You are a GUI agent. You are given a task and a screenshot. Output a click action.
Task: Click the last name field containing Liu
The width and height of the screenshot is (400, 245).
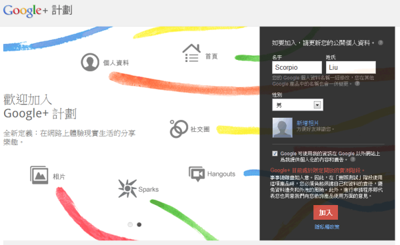coord(351,67)
